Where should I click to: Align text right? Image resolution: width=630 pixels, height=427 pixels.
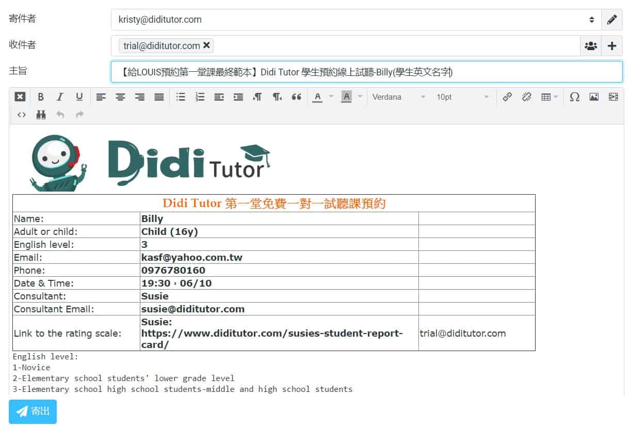click(x=140, y=97)
